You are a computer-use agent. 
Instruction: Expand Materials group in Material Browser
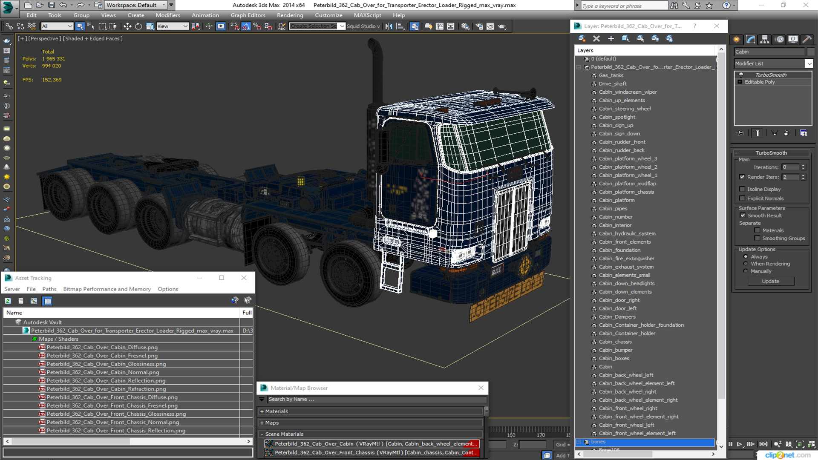click(x=262, y=411)
